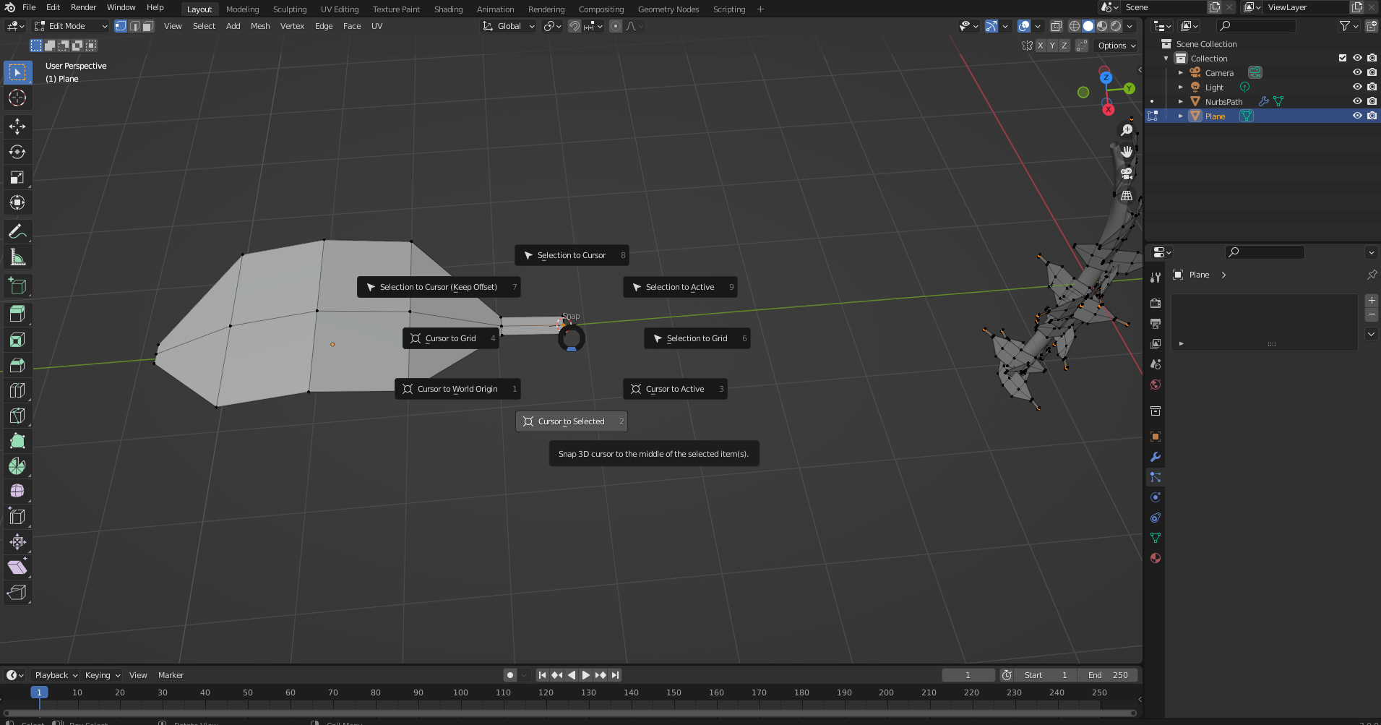Expand the NurbsPath outliner item
Image resolution: width=1381 pixels, height=725 pixels.
(1181, 102)
